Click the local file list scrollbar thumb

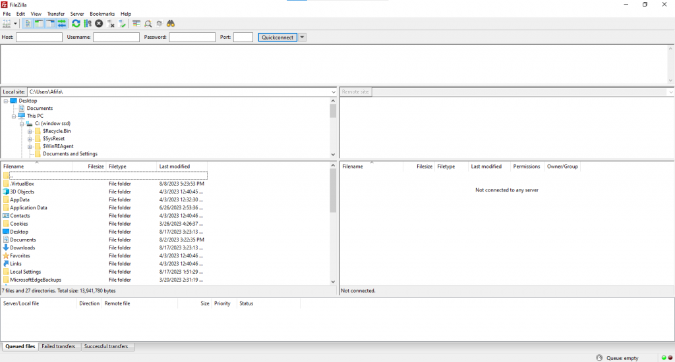(x=333, y=190)
